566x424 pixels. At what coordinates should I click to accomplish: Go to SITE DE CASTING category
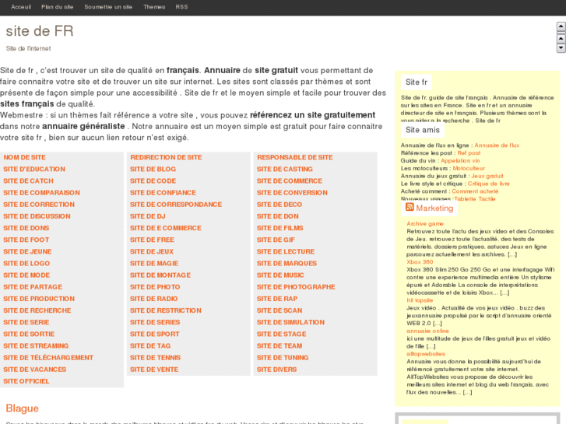pos(284,170)
